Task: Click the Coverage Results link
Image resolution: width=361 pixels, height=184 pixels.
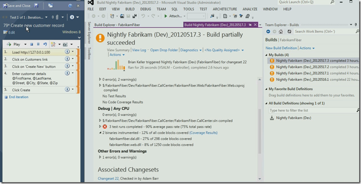Action: (203, 133)
